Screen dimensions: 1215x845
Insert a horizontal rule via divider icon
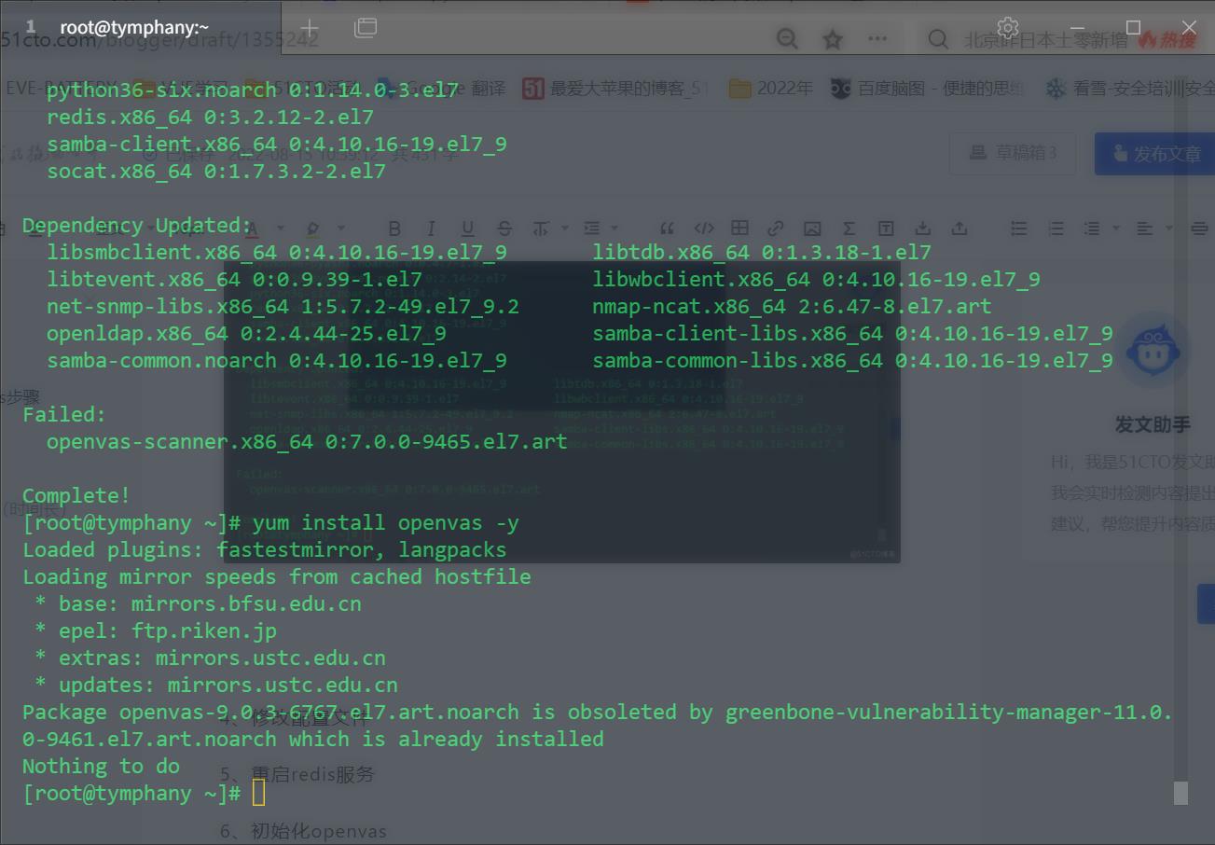point(1199,229)
